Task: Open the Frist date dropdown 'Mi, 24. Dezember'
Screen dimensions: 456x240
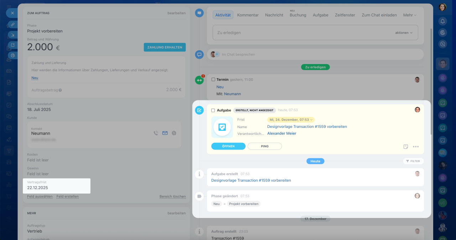Action: pyautogui.click(x=291, y=120)
